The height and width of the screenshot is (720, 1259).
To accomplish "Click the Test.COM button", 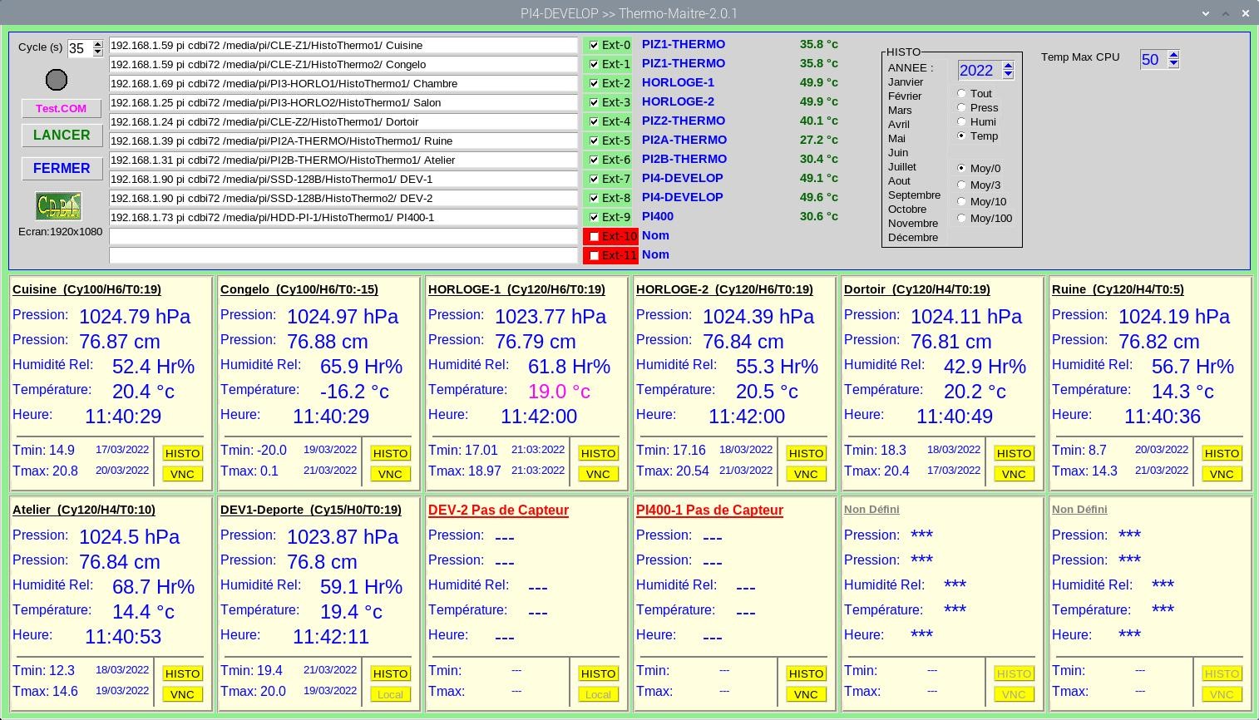I will (x=62, y=108).
